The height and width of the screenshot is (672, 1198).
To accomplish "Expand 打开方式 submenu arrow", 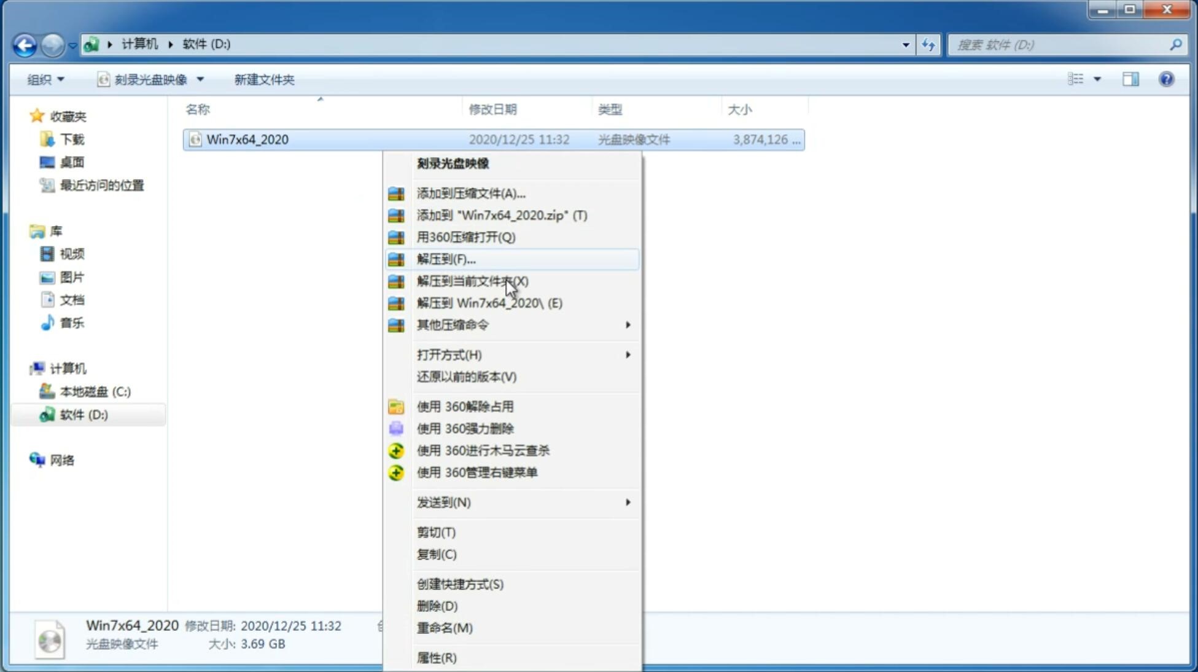I will pos(628,355).
